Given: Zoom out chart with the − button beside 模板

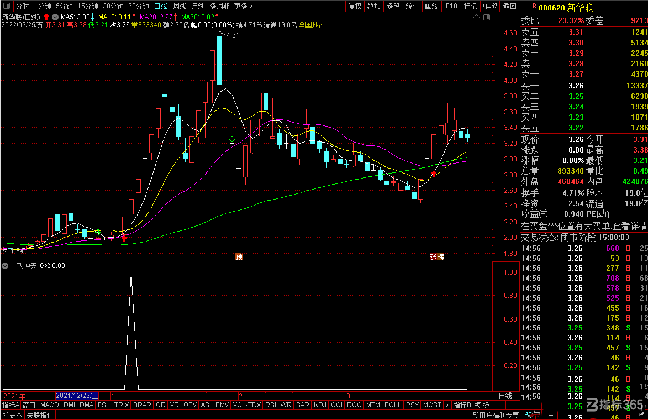Looking at the screenshot, I should click(513, 405).
